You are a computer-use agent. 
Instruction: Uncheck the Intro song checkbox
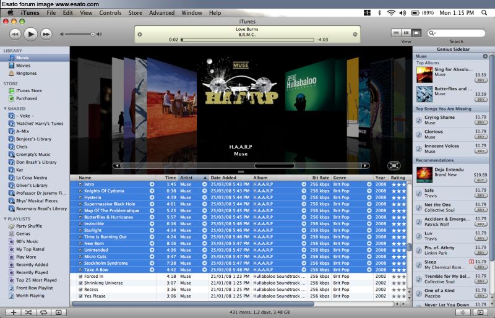(80, 184)
